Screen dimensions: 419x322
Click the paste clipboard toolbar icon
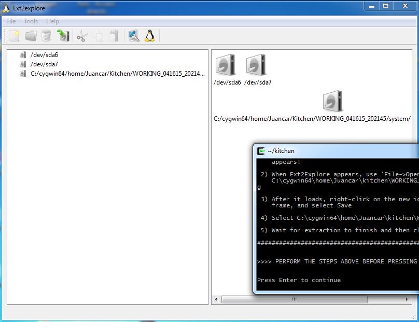click(x=114, y=36)
